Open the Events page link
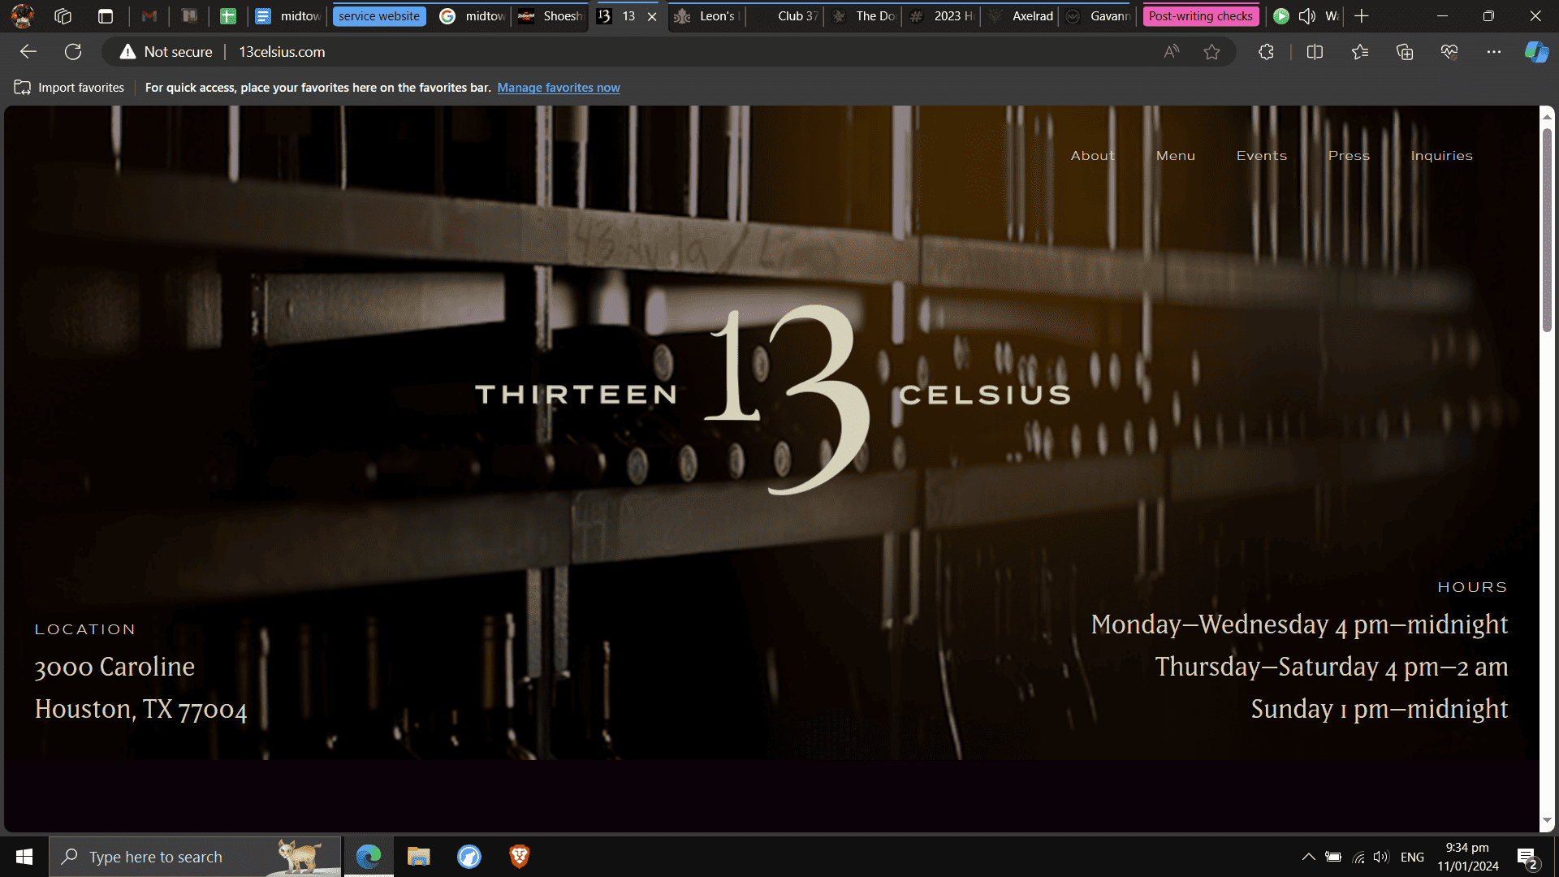This screenshot has height=877, width=1559. pos(1261,156)
